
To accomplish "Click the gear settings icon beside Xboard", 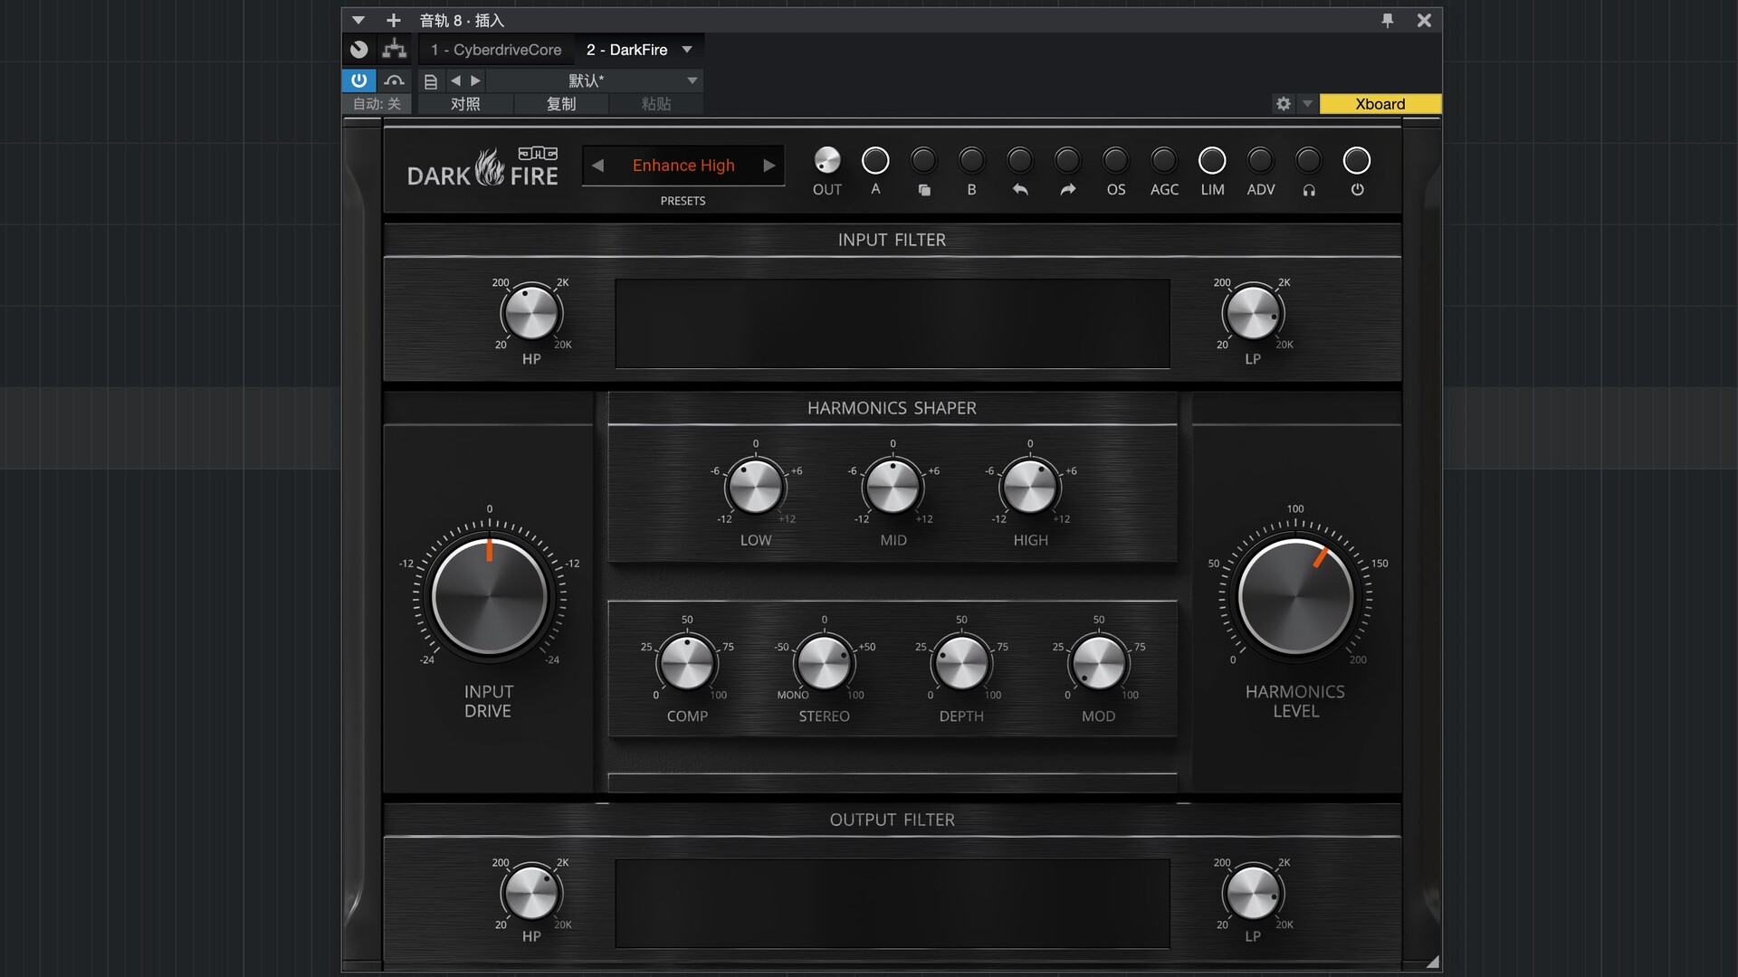I will point(1283,104).
